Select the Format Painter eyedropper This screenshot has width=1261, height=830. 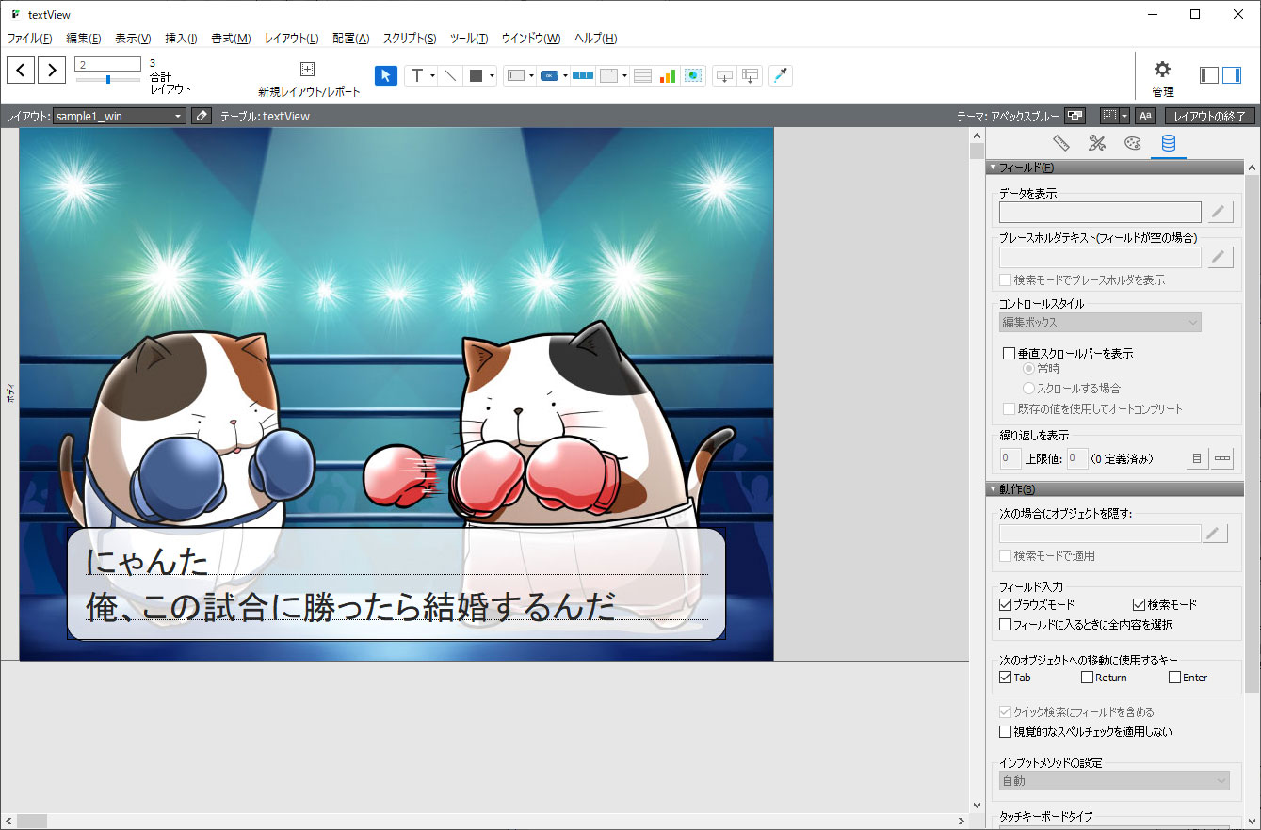[x=781, y=76]
